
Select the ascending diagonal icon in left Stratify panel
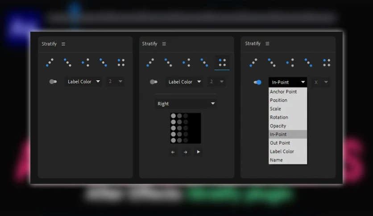pyautogui.click(x=50, y=62)
